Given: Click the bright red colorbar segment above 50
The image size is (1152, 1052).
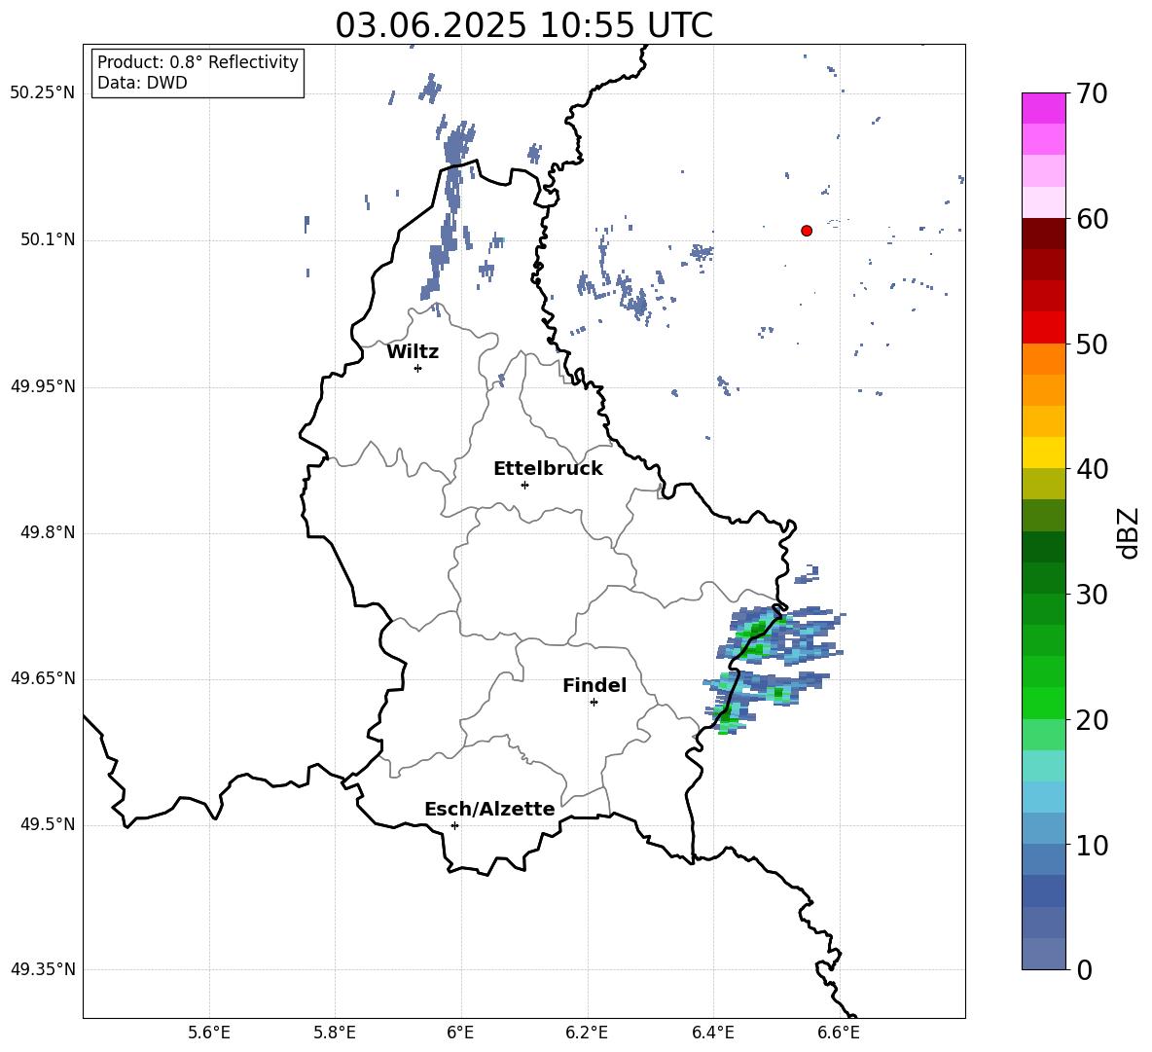Looking at the screenshot, I should pyautogui.click(x=1043, y=328).
